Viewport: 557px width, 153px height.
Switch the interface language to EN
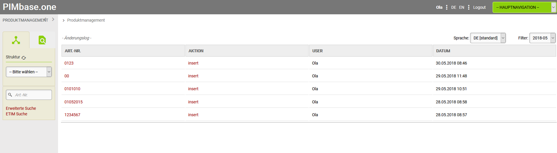coord(462,7)
